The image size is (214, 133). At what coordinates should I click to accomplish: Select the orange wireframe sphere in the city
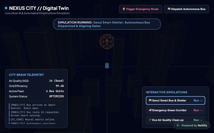106,41
